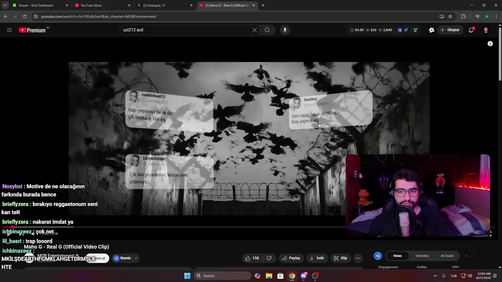The image size is (502, 282).
Task: Dislike the video with thumbs down
Action: coord(269,258)
